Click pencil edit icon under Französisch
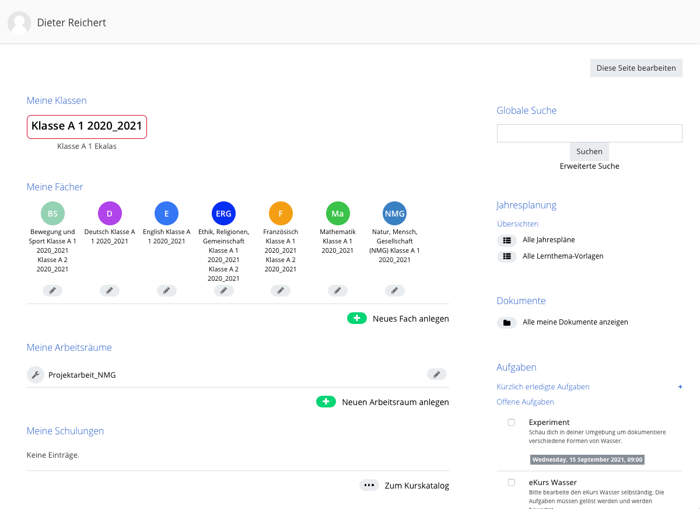 pos(281,291)
